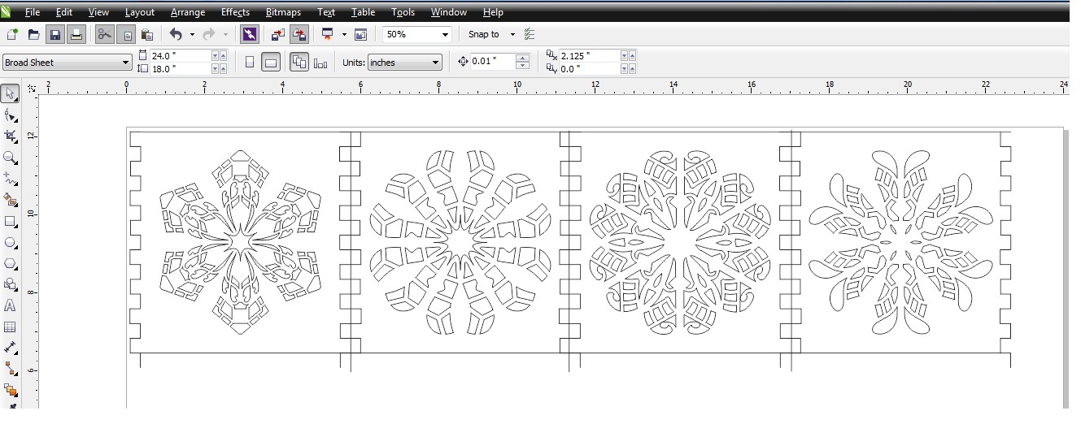Viewport: 1081px width, 424px height.
Task: Import a file using Import icon
Action: pyautogui.click(x=278, y=34)
